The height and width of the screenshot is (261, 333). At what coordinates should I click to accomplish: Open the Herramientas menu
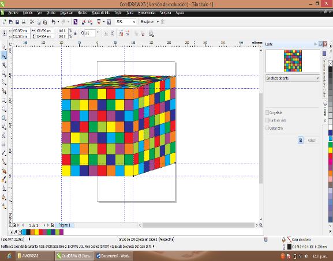click(147, 13)
